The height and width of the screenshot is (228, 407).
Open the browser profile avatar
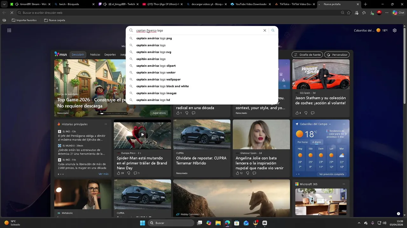coord(379,13)
